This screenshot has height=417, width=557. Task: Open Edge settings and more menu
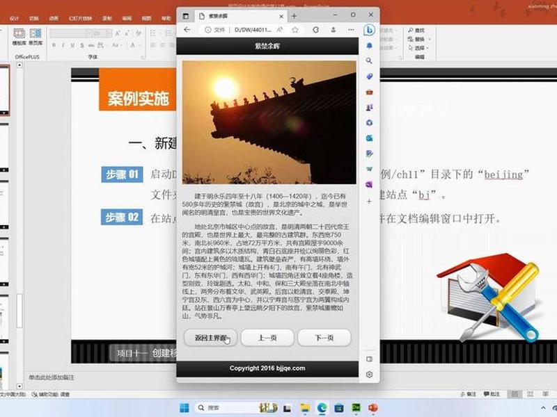click(x=351, y=30)
